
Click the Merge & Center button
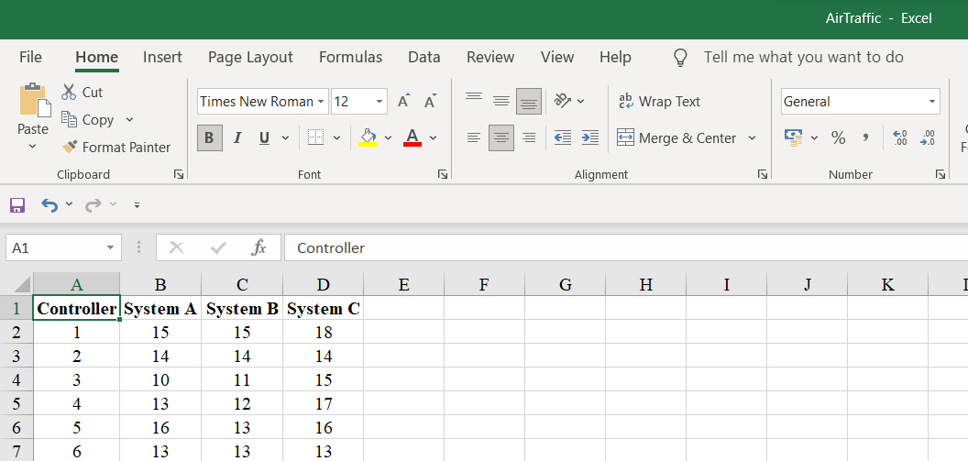click(676, 137)
